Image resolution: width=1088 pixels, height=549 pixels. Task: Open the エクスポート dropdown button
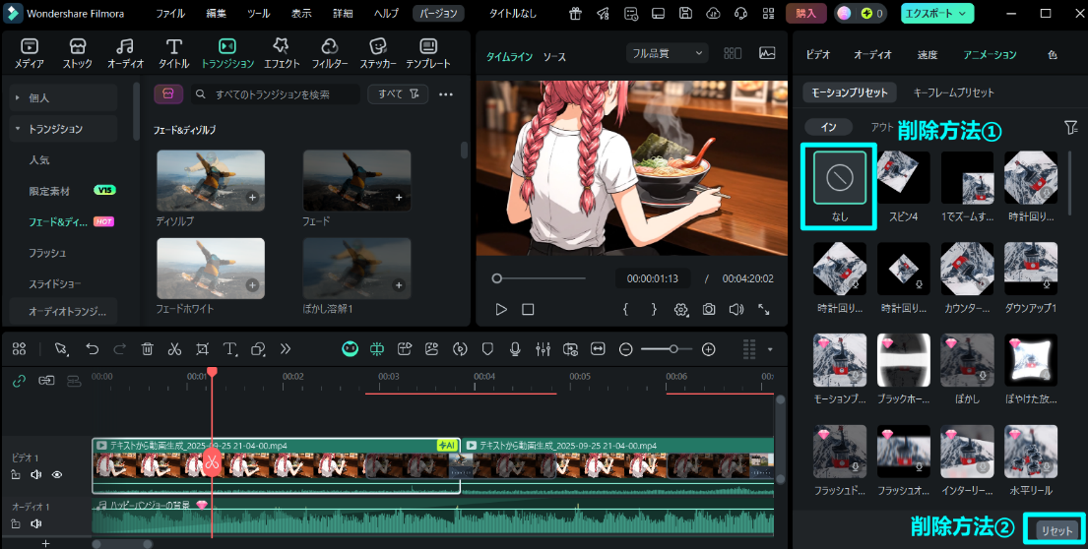point(936,13)
